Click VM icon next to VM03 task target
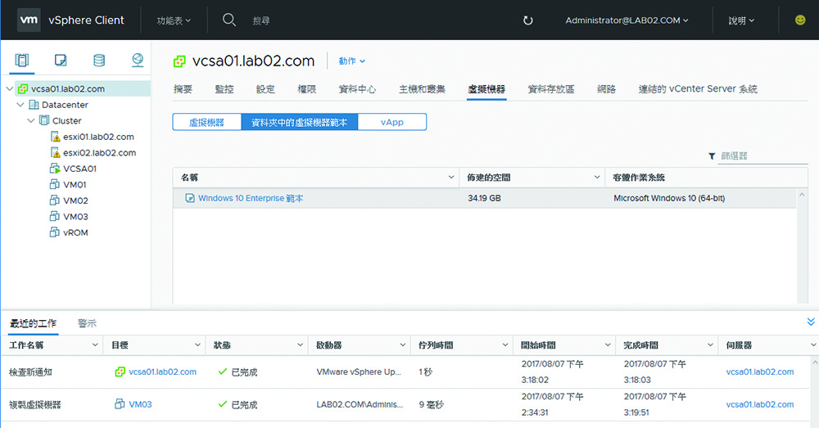819x428 pixels. (x=120, y=404)
